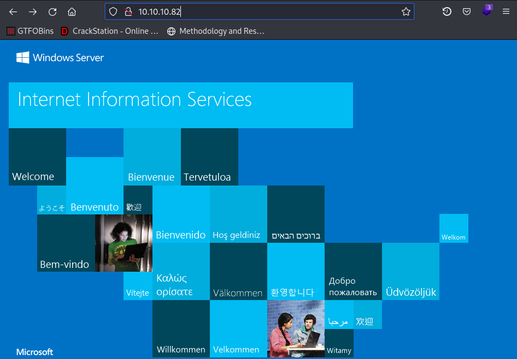The image size is (517, 359).
Task: Show the insecure connection padlock info
Action: (x=128, y=12)
